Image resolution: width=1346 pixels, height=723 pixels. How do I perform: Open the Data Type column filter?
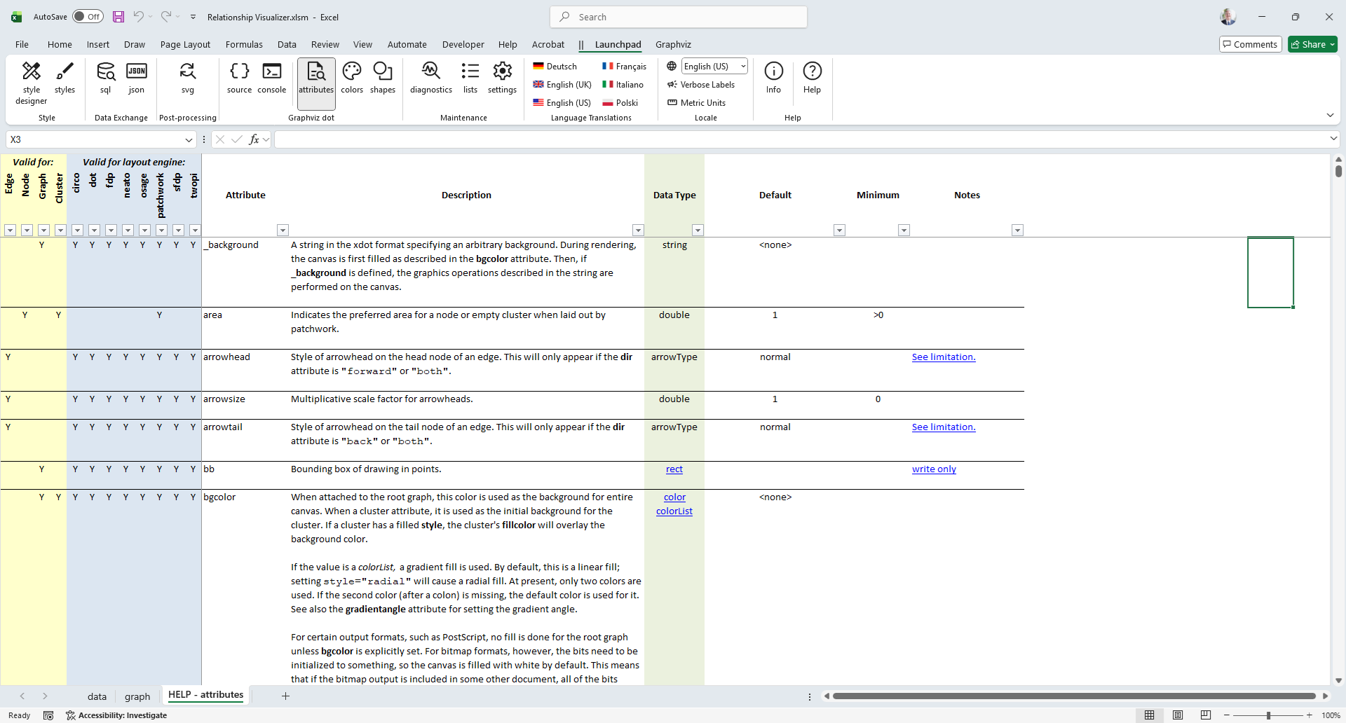pos(698,230)
